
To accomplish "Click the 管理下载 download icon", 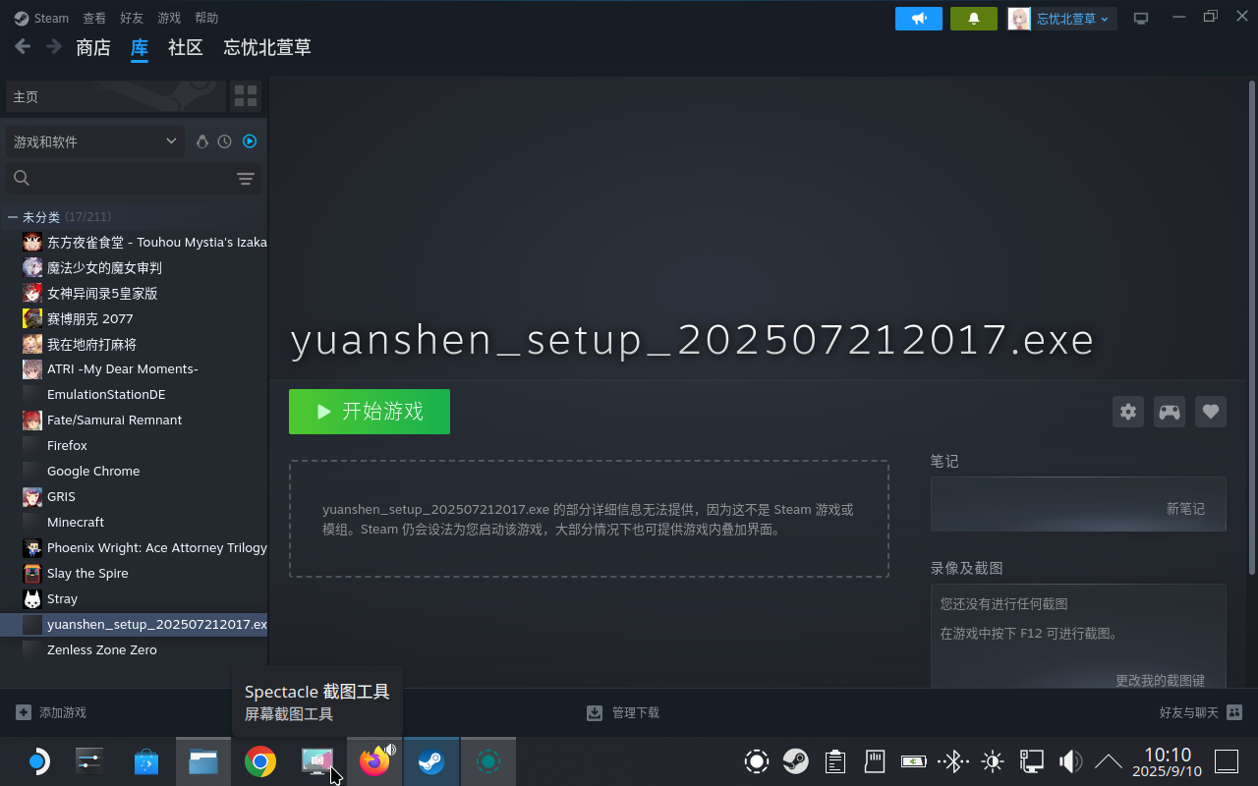I will (x=594, y=712).
